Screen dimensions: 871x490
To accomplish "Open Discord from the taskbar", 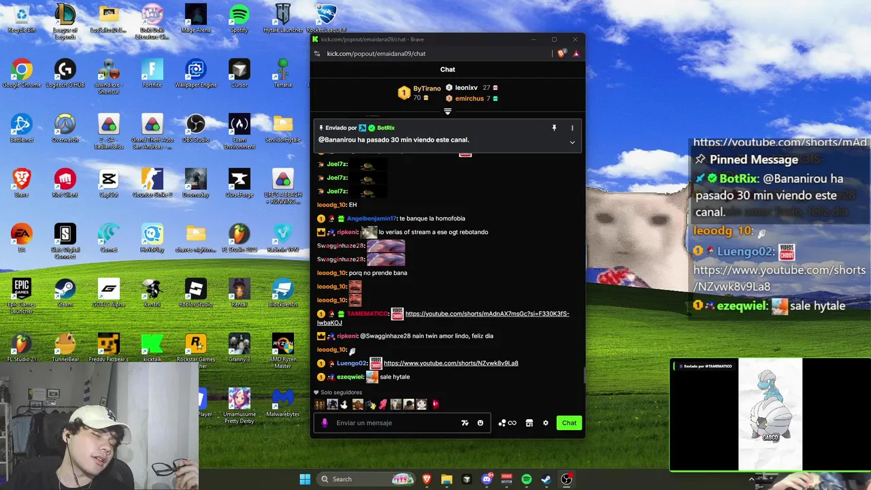I will tap(487, 479).
